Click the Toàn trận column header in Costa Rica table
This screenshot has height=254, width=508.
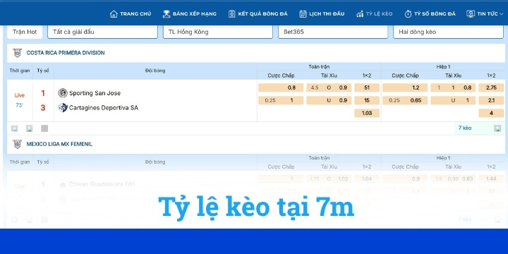[x=319, y=67]
